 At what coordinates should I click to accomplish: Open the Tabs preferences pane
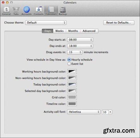pos(16,11)
